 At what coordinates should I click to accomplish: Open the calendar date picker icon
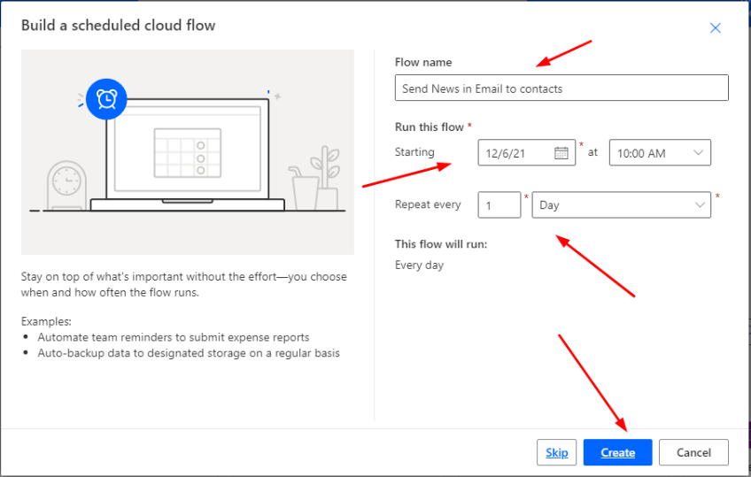click(561, 153)
